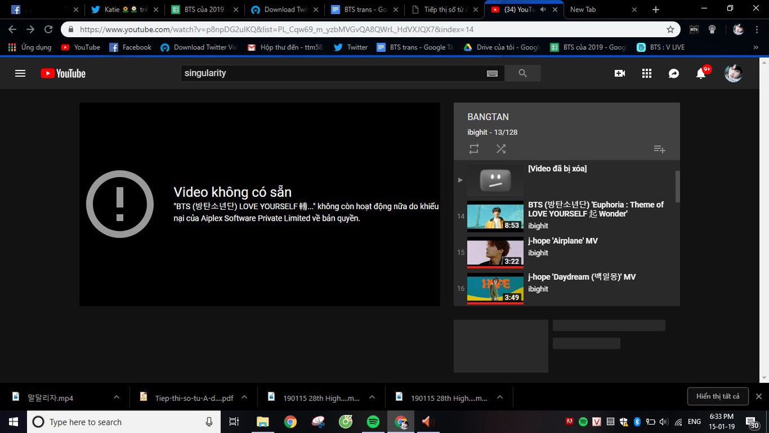The width and height of the screenshot is (769, 433).
Task: Toggle playlist shuffle
Action: 501,149
